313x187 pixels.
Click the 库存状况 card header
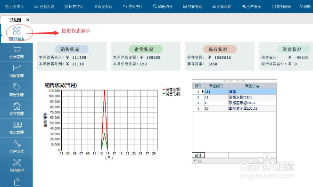(220, 49)
